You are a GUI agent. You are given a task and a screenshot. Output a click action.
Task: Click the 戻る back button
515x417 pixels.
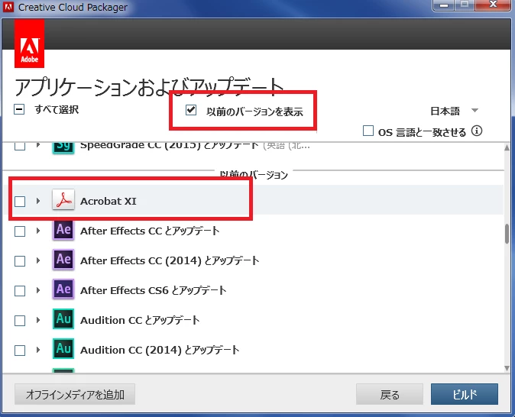[x=390, y=394]
